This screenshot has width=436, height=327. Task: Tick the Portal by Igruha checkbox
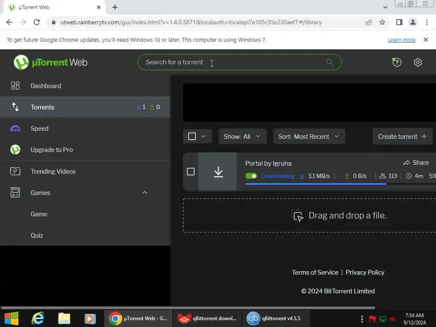[191, 172]
